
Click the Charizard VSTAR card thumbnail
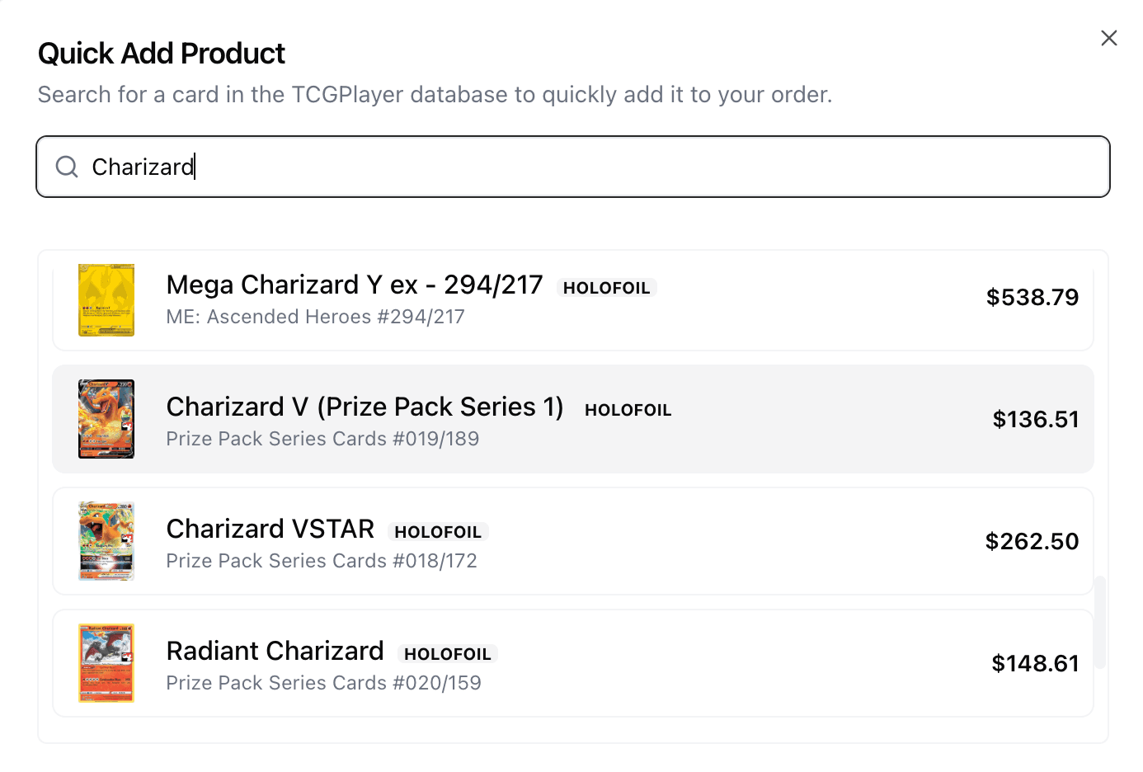(x=106, y=541)
